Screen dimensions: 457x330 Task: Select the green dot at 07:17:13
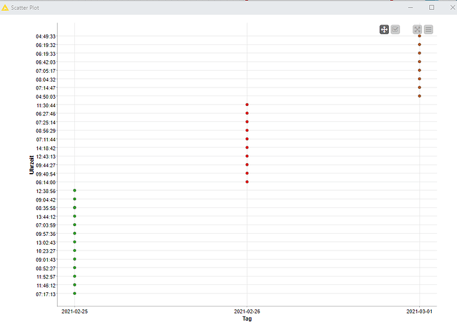(75, 294)
